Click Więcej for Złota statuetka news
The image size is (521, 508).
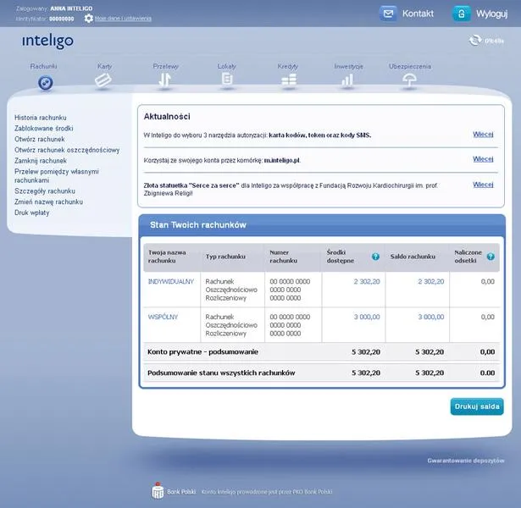pos(483,185)
